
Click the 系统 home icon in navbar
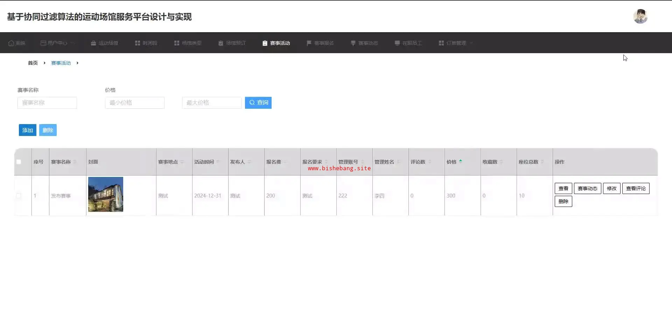[11, 43]
